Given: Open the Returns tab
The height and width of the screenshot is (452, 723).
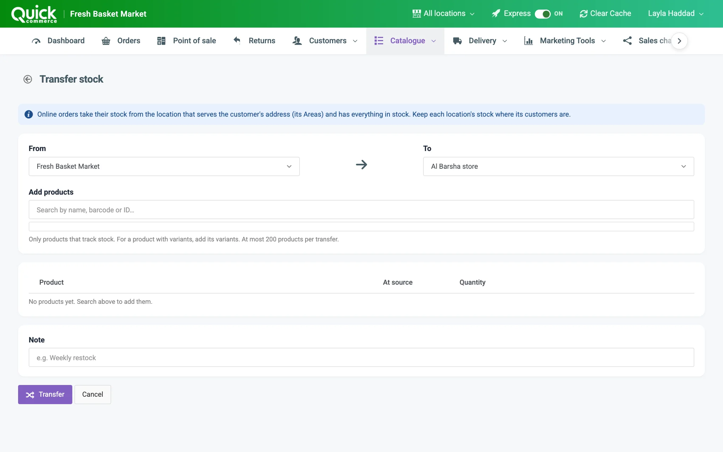Looking at the screenshot, I should tap(254, 41).
